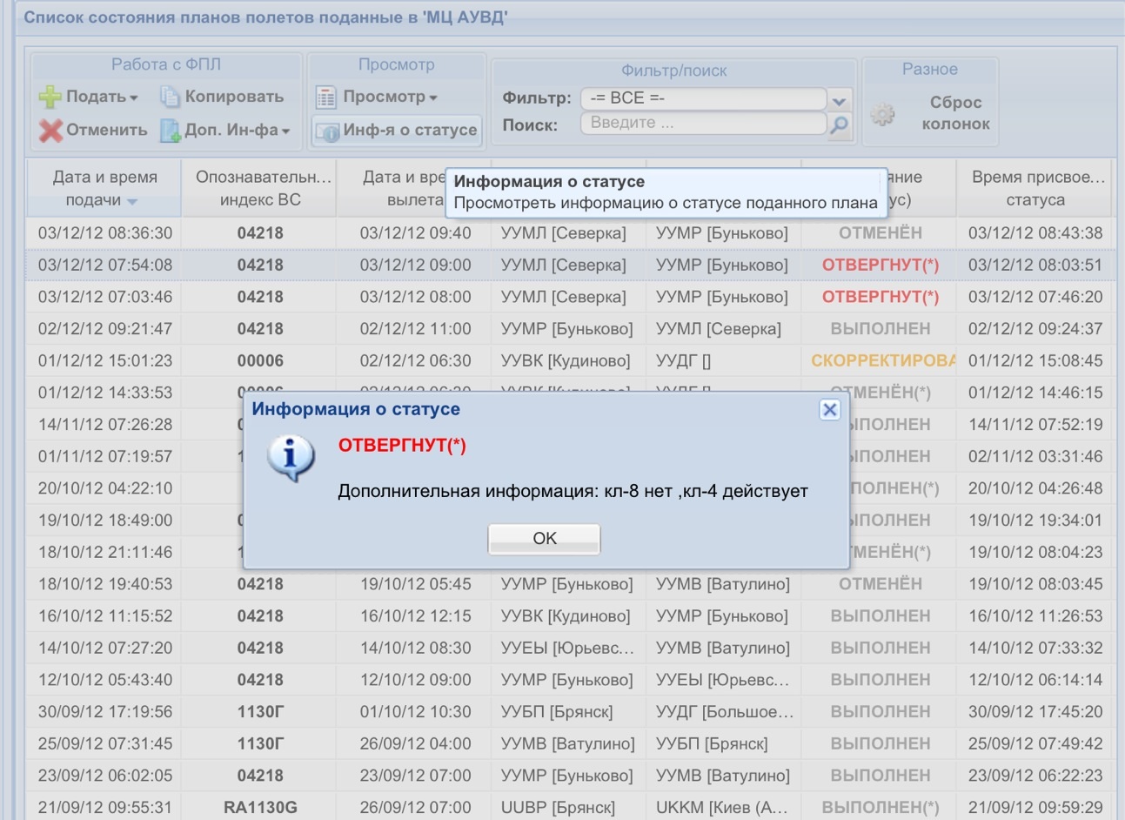Sort by Дата и время подачи column
1125x820 pixels.
point(104,188)
